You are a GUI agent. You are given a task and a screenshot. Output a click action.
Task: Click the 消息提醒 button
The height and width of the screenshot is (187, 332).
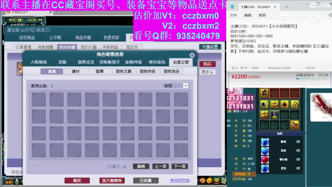pyautogui.click(x=45, y=47)
